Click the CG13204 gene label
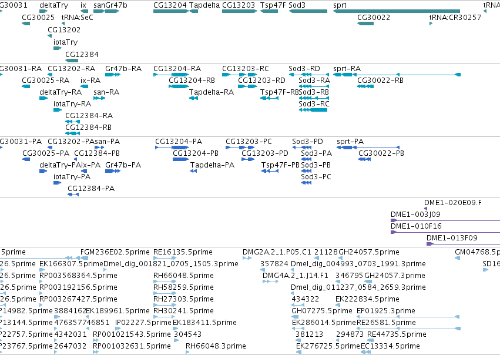The height and width of the screenshot is (355, 500). (170, 5)
